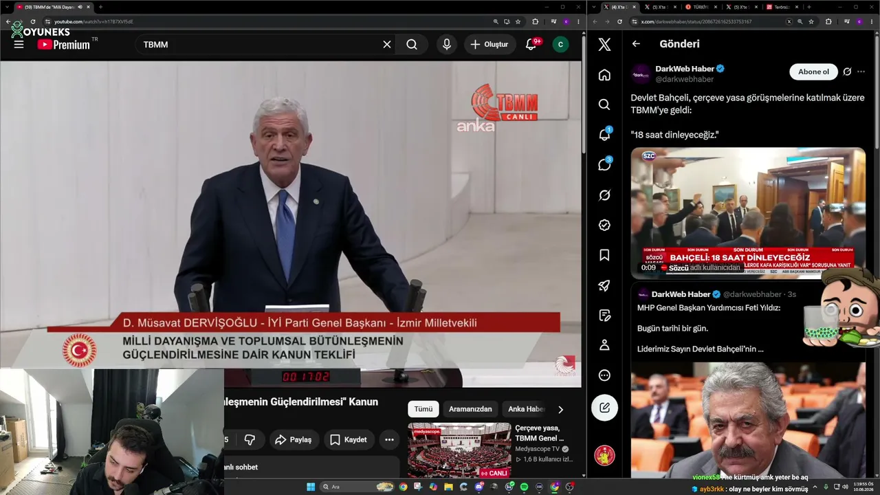Screen dimensions: 880x495
Task: Open YouTube notifications bell
Action: [531, 45]
